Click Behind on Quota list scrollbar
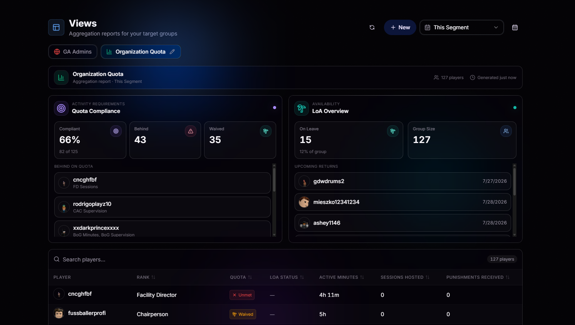 [x=274, y=180]
